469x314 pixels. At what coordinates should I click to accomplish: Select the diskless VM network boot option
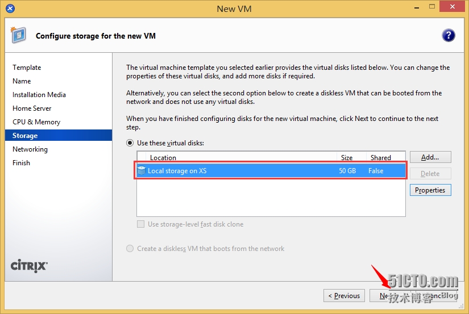click(130, 249)
